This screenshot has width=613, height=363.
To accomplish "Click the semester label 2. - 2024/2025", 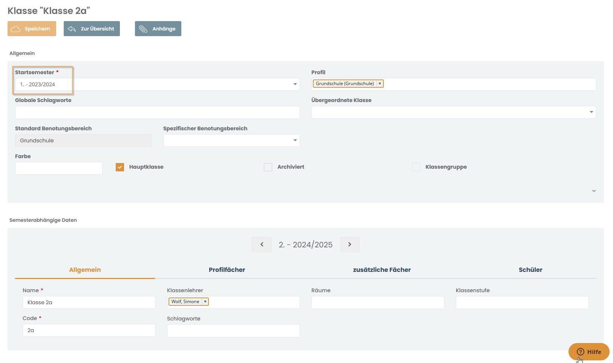I will pos(306,245).
